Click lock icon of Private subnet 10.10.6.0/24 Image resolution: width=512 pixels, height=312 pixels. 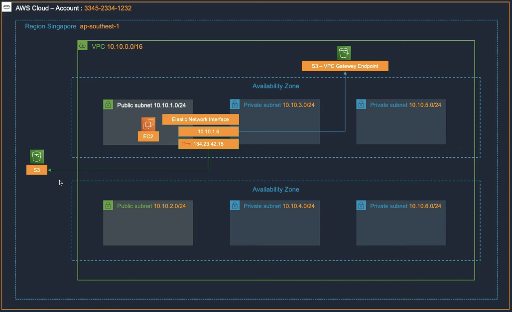pos(361,205)
